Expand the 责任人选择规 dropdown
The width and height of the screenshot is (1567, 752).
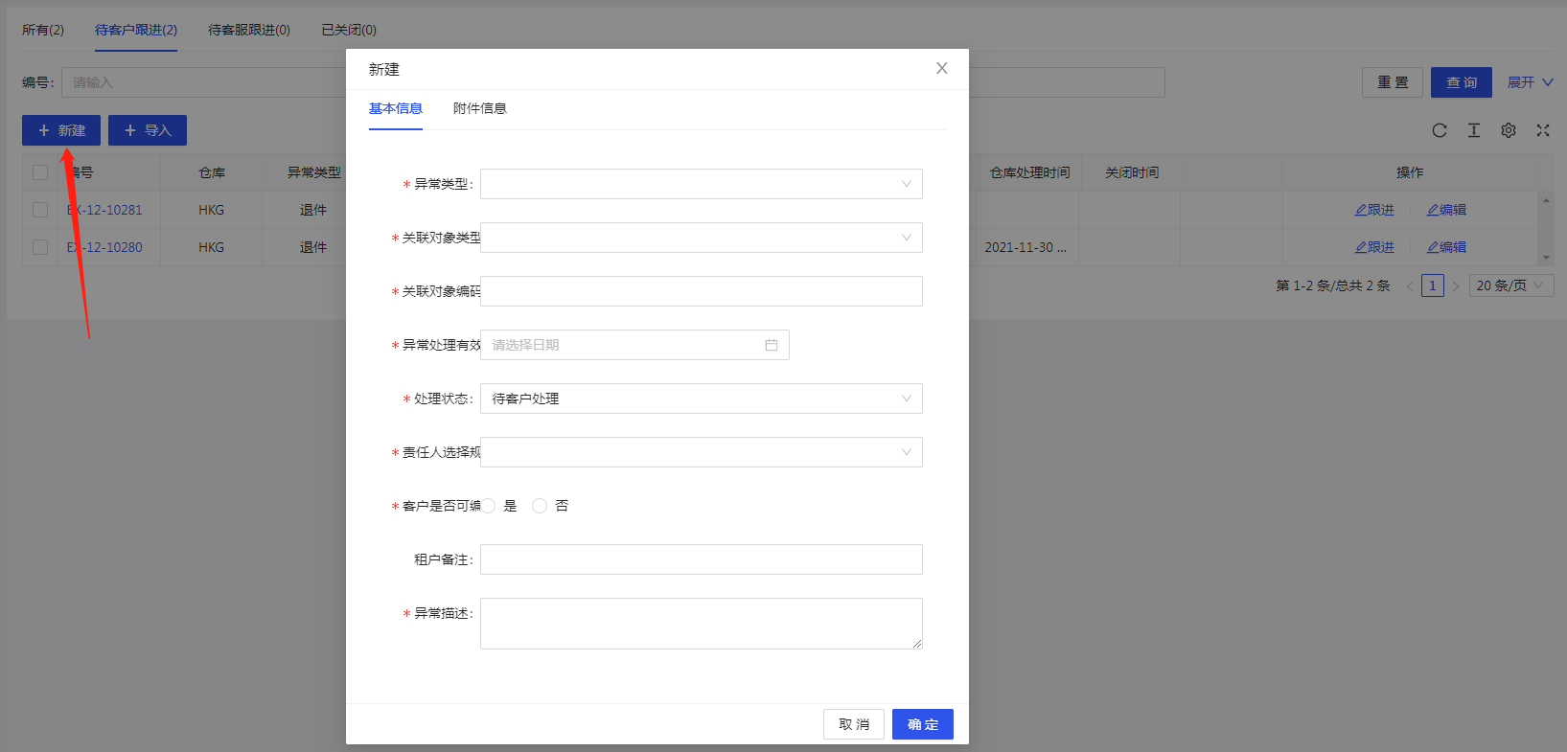pyautogui.click(x=702, y=452)
